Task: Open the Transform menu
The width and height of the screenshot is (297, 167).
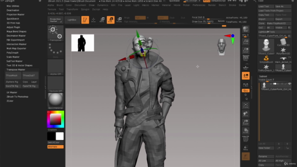Action: (x=72, y=9)
